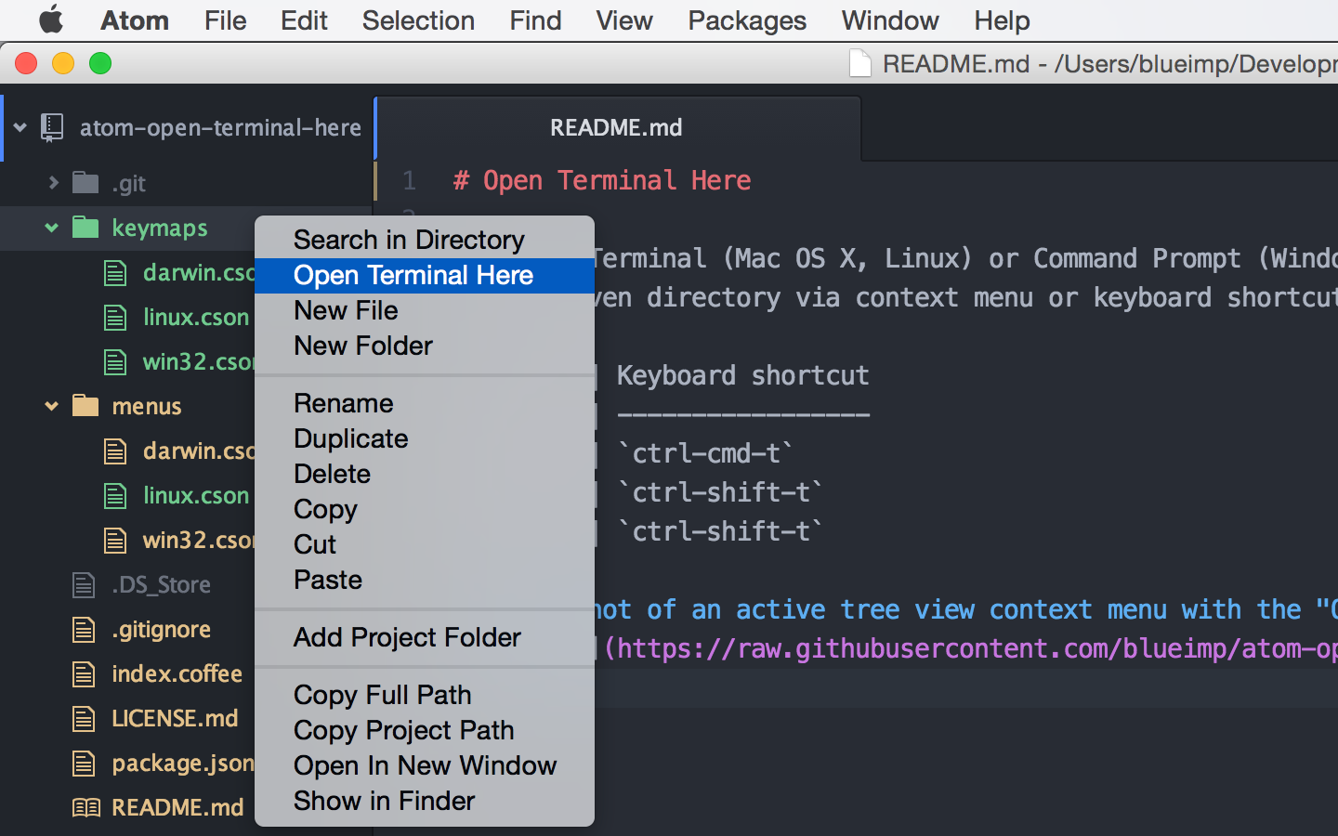This screenshot has height=836, width=1338.
Task: Open .gitignore file name in tree
Action: [161, 630]
